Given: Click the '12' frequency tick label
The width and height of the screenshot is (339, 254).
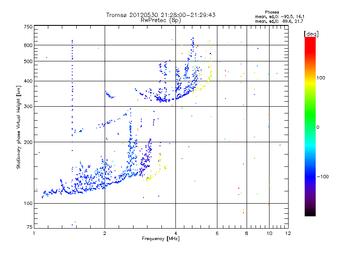Looking at the screenshot, I should [288, 233].
